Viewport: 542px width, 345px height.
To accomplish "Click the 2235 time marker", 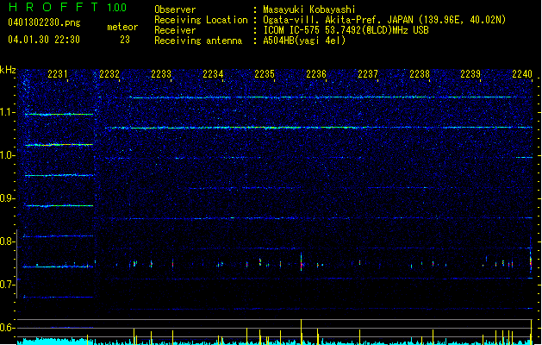I will tap(265, 74).
